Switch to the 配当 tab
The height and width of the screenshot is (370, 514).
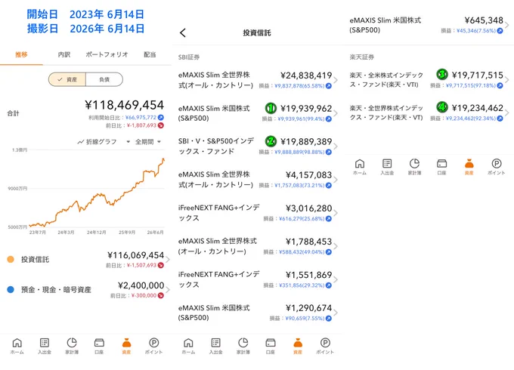(x=150, y=54)
